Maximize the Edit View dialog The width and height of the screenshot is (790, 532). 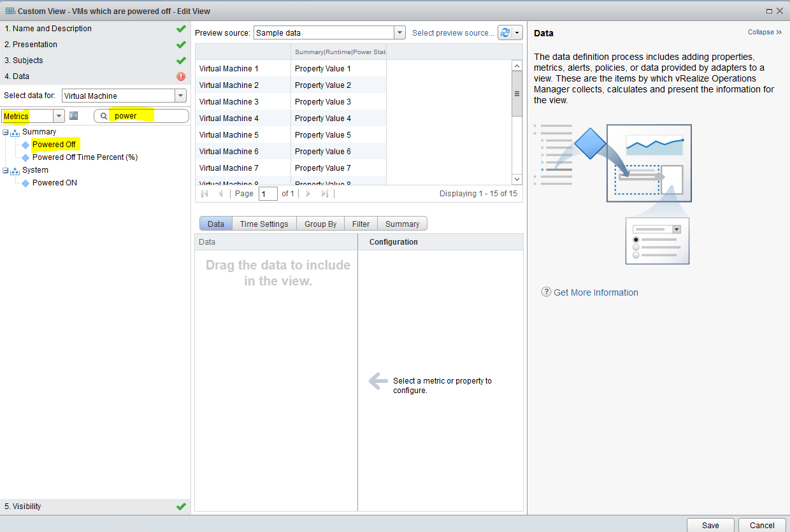tap(770, 11)
